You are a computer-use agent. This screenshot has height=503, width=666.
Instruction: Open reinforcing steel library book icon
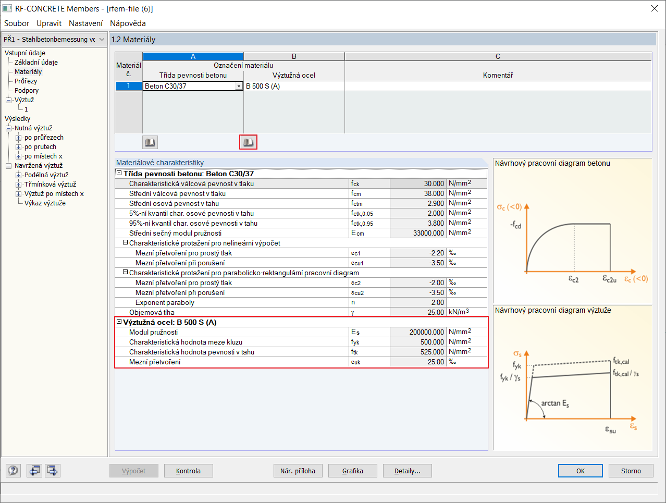tap(248, 142)
